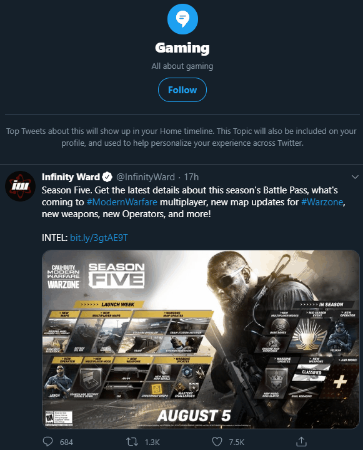Open the #Warzone hashtag
Image resolution: width=363 pixels, height=450 pixels.
(x=322, y=202)
